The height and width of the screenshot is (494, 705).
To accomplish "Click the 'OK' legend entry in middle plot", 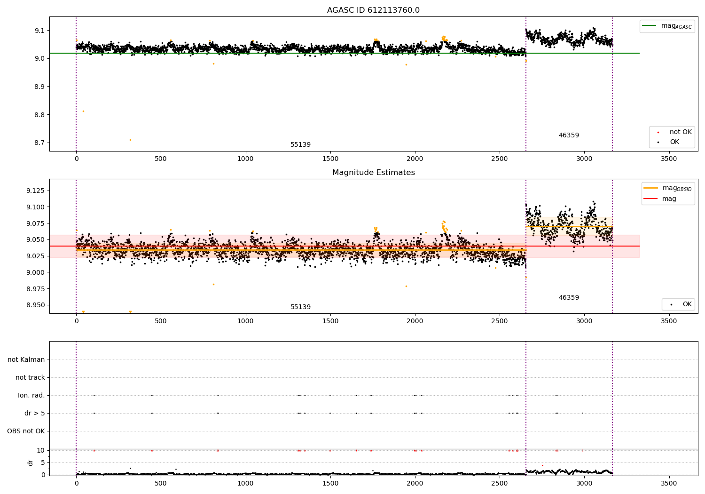I will (x=687, y=304).
